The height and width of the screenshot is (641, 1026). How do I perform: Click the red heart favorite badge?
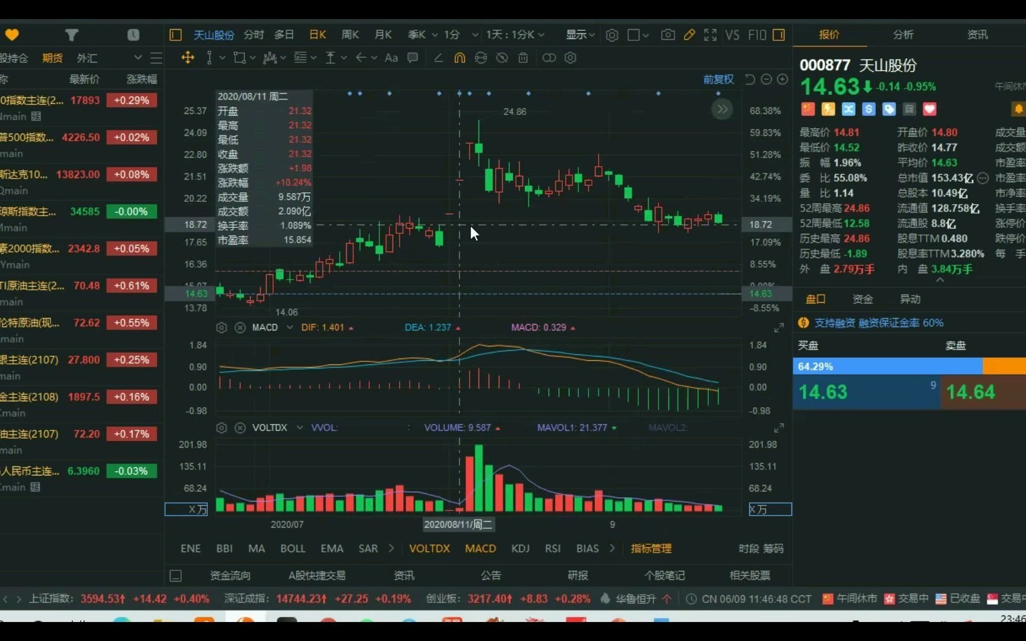click(930, 109)
